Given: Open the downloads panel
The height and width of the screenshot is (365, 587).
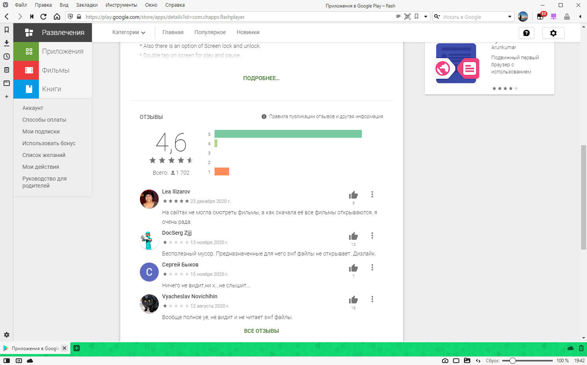Looking at the screenshot, I should (x=7, y=43).
